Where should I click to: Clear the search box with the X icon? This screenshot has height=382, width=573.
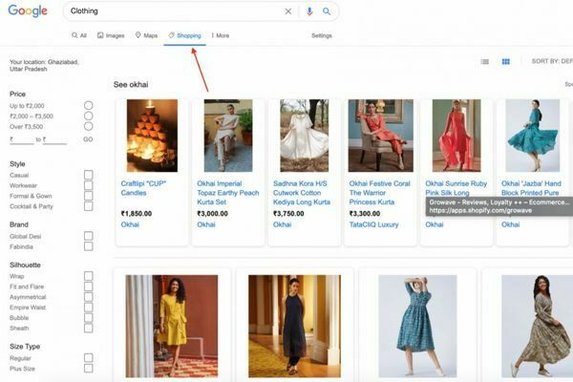(288, 11)
